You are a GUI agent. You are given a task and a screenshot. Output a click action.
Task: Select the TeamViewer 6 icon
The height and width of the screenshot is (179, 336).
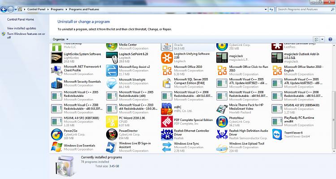tap(277, 134)
